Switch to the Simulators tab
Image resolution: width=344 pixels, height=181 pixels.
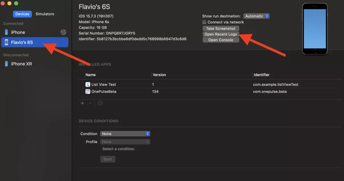(x=45, y=14)
